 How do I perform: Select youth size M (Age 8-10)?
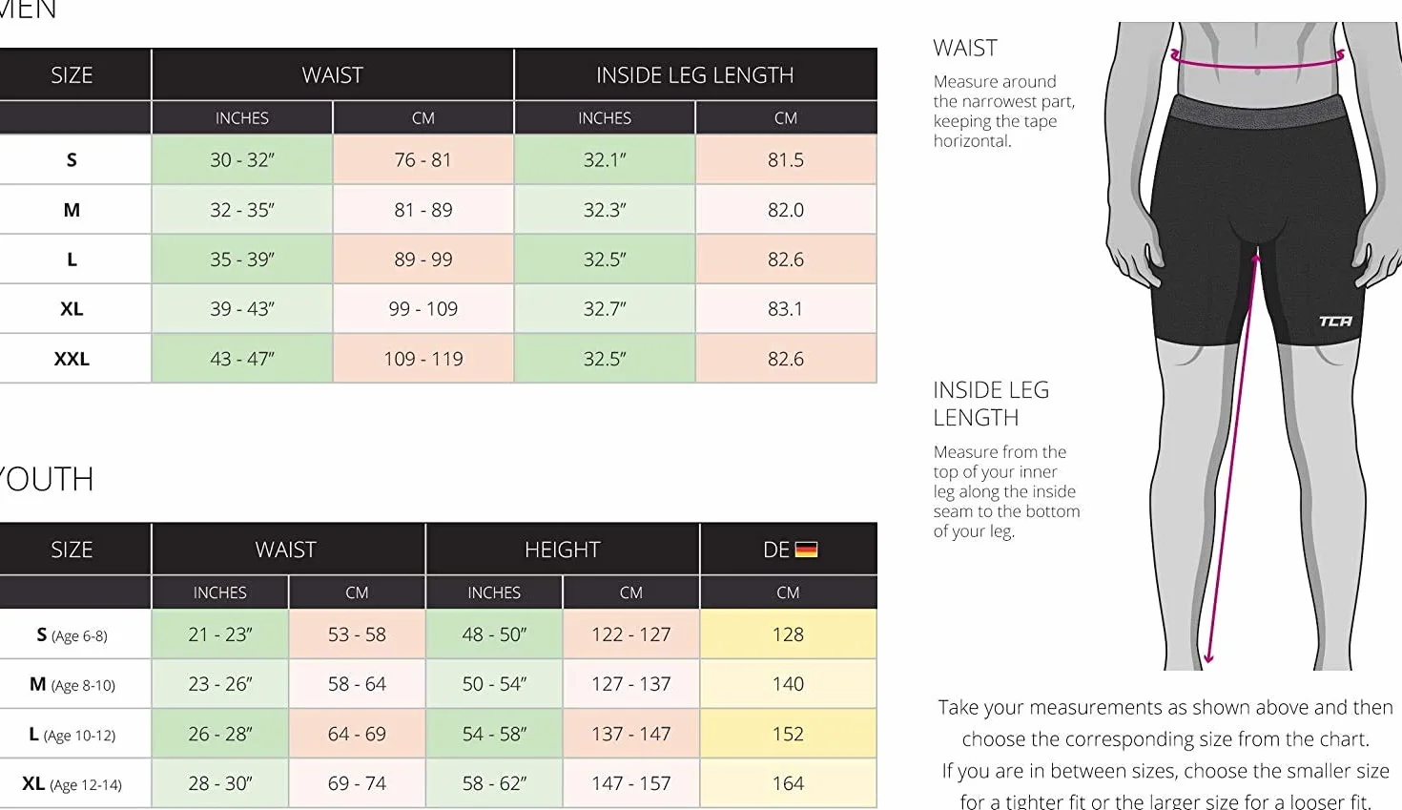point(72,684)
